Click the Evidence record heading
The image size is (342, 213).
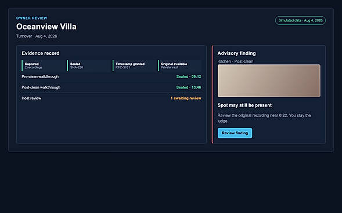(x=40, y=53)
